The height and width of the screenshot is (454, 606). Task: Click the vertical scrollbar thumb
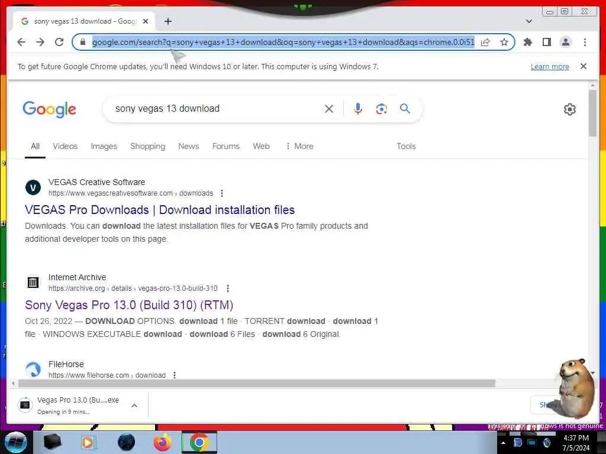click(x=593, y=113)
